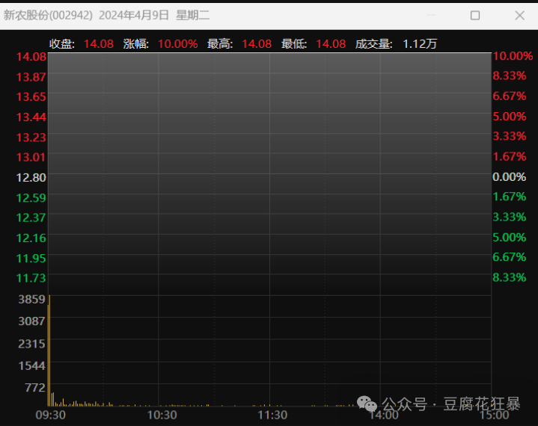Click the green 6.67% percent axis label
This screenshot has width=538, height=426.
click(510, 257)
